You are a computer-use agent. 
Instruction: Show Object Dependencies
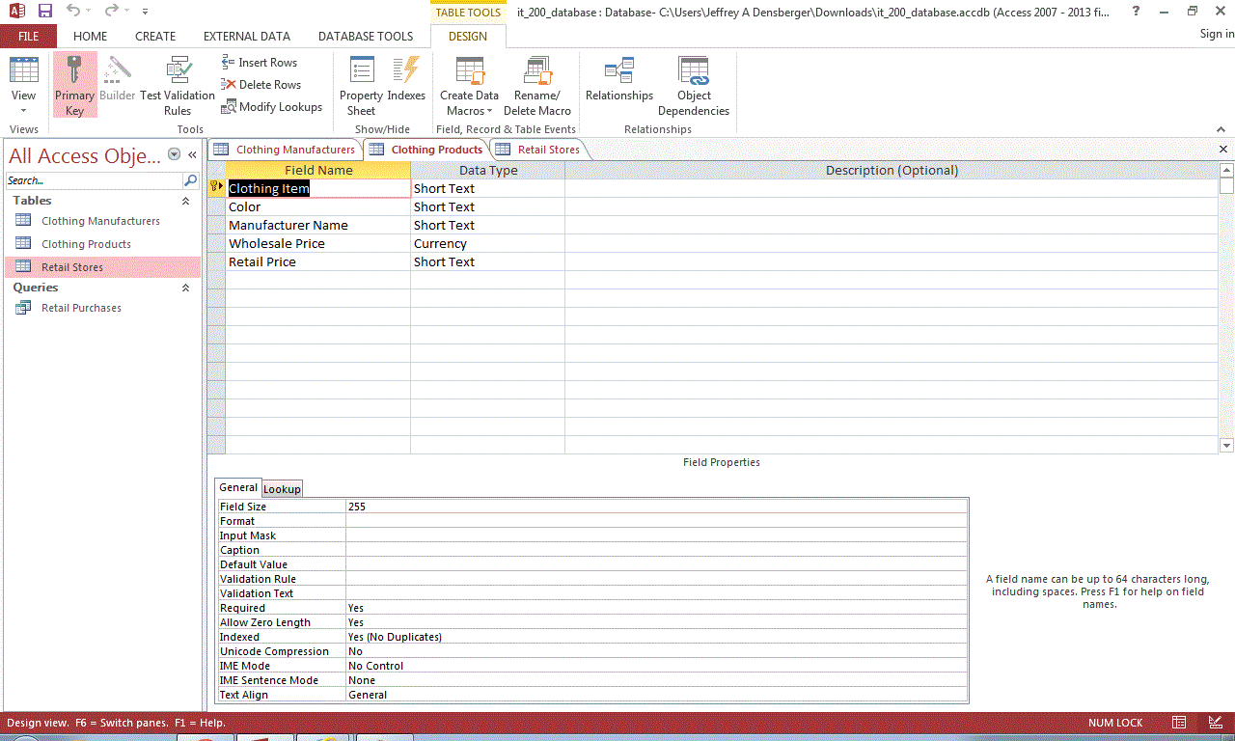[694, 85]
